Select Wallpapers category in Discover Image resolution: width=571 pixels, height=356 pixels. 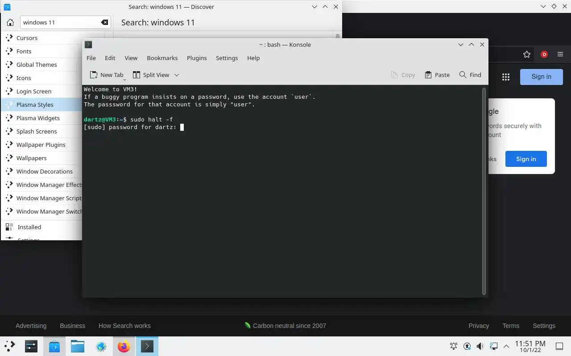(42, 158)
